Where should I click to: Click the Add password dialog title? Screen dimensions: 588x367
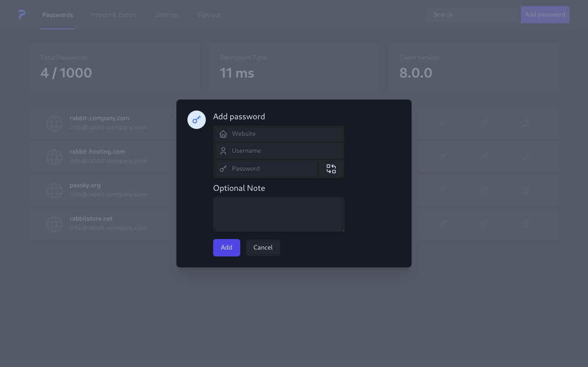239,117
